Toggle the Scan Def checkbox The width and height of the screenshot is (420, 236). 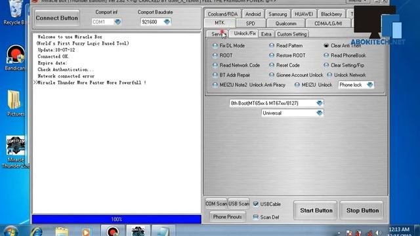click(255, 217)
